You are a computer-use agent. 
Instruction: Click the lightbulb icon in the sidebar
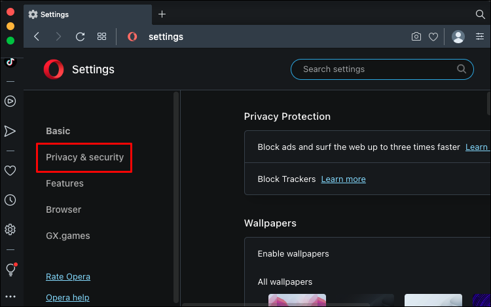point(10,269)
